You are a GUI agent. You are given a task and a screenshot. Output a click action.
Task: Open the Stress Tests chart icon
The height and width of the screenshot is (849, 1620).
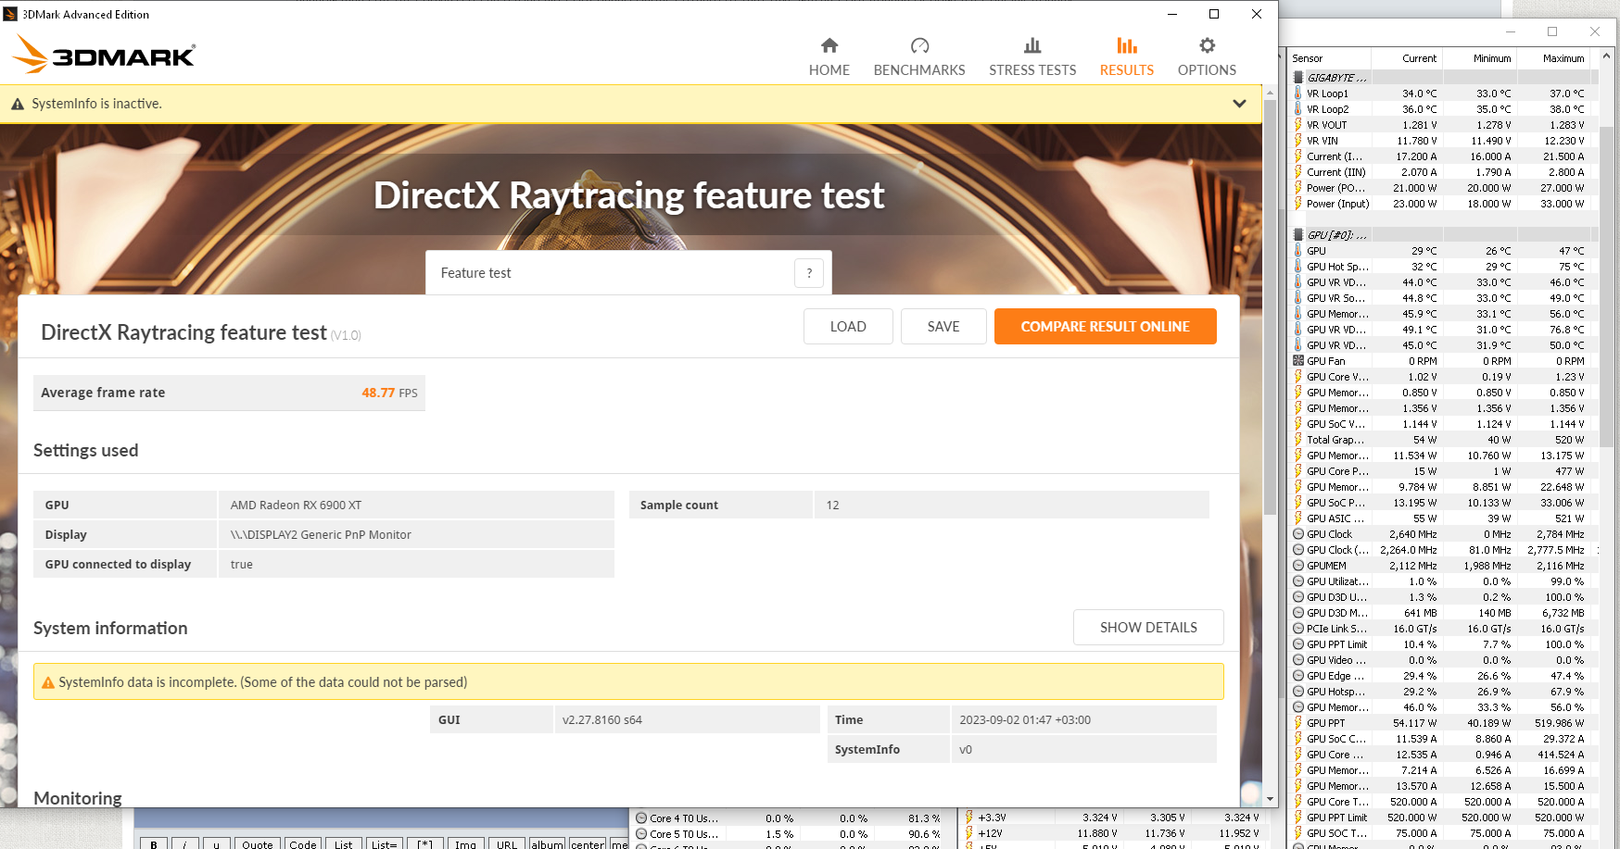(x=1032, y=45)
